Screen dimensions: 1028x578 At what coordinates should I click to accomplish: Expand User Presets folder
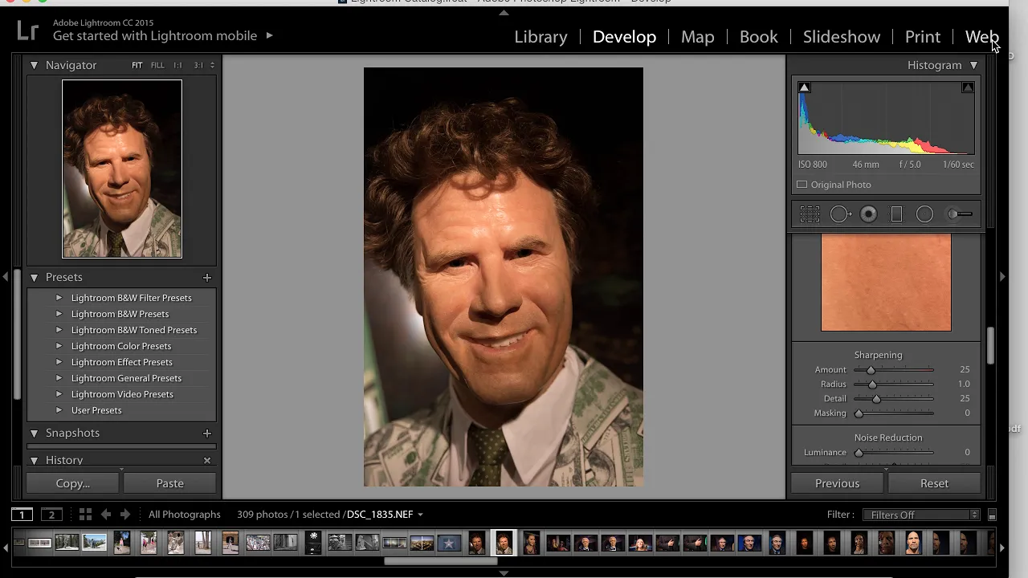click(x=59, y=410)
